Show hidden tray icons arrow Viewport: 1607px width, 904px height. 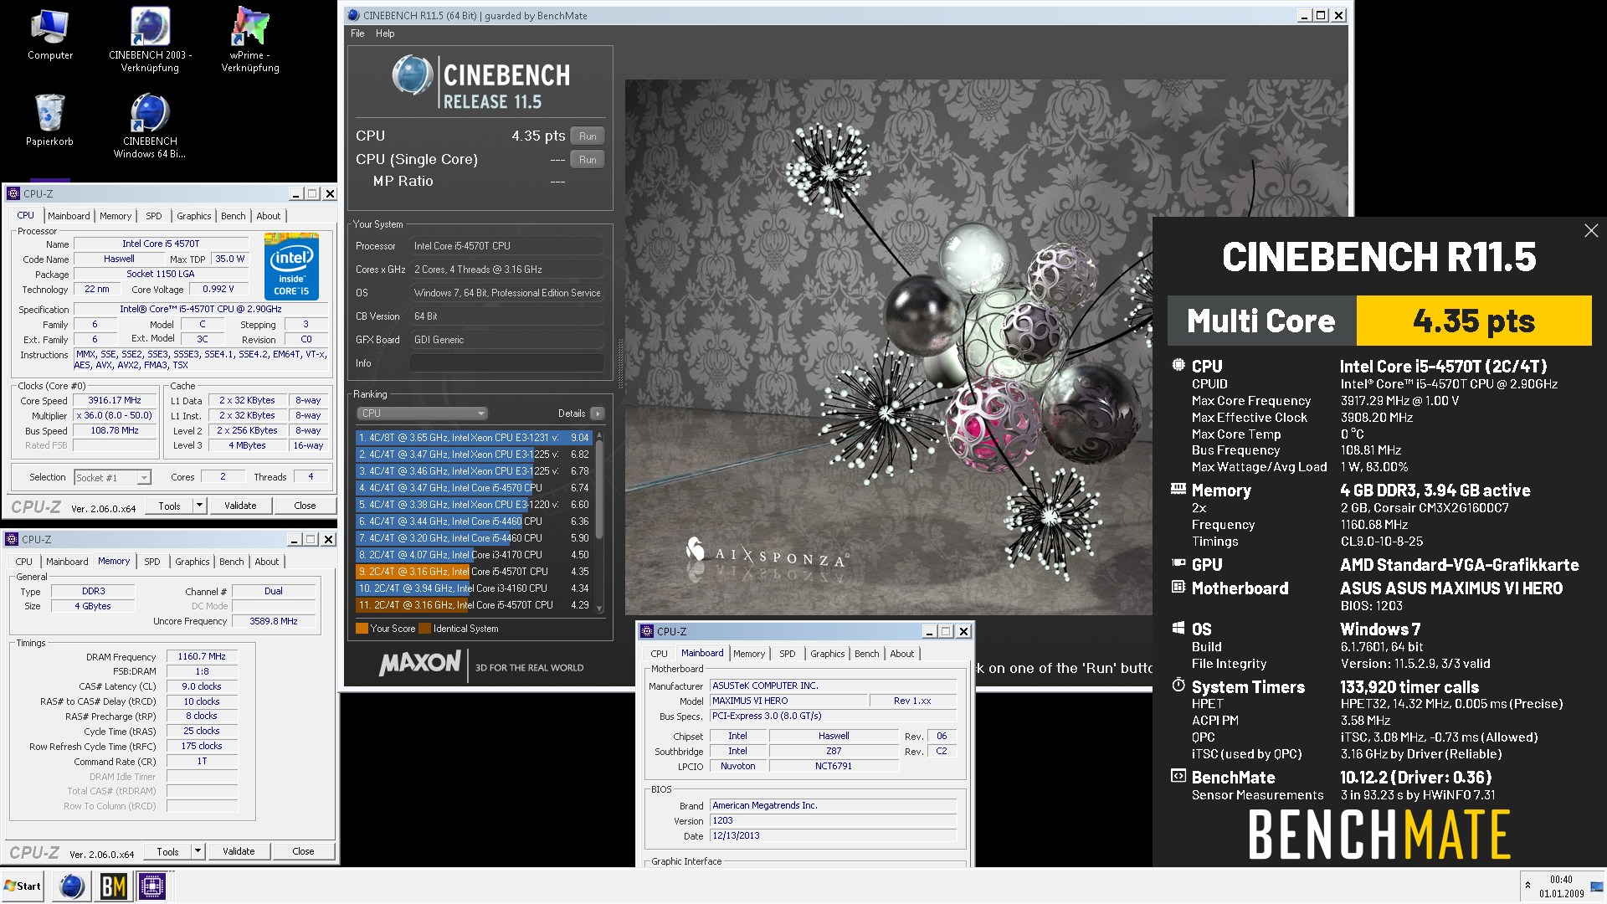click(1527, 886)
